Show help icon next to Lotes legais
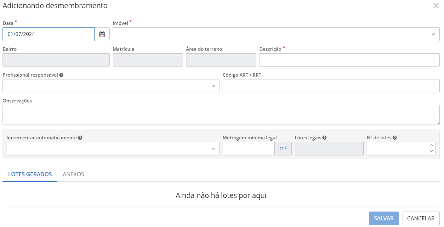Image resolution: width=444 pixels, height=227 pixels. 324,138
